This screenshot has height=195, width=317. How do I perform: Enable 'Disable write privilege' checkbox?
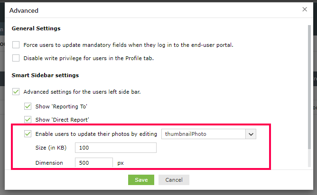(16, 59)
